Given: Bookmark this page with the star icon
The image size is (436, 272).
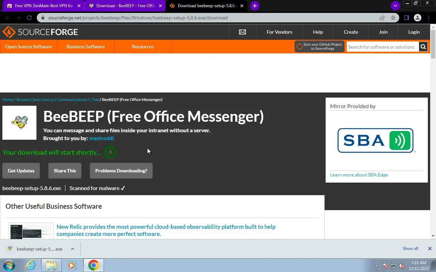Looking at the screenshot, I should tap(393, 18).
